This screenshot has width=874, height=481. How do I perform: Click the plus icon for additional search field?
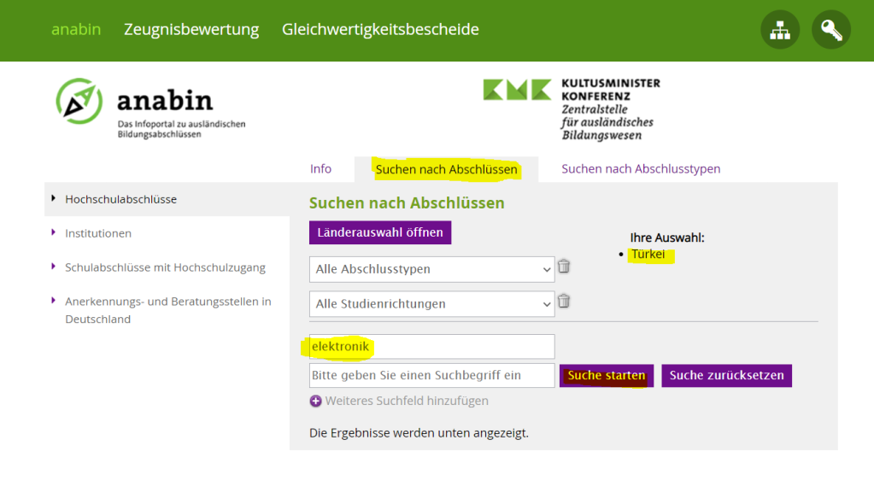(x=315, y=401)
